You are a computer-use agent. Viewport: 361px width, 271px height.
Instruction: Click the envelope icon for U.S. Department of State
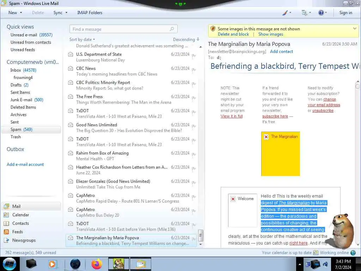click(71, 54)
